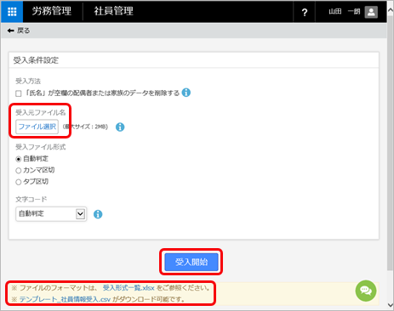Download テンプレート_社員情報受入.csv link
The height and width of the screenshot is (311, 394).
65,299
